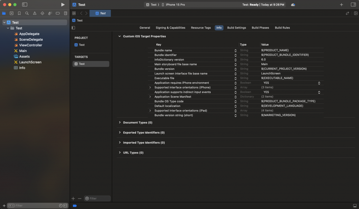
Task: Go forward in editor history
Action: pyautogui.click(x=86, y=13)
